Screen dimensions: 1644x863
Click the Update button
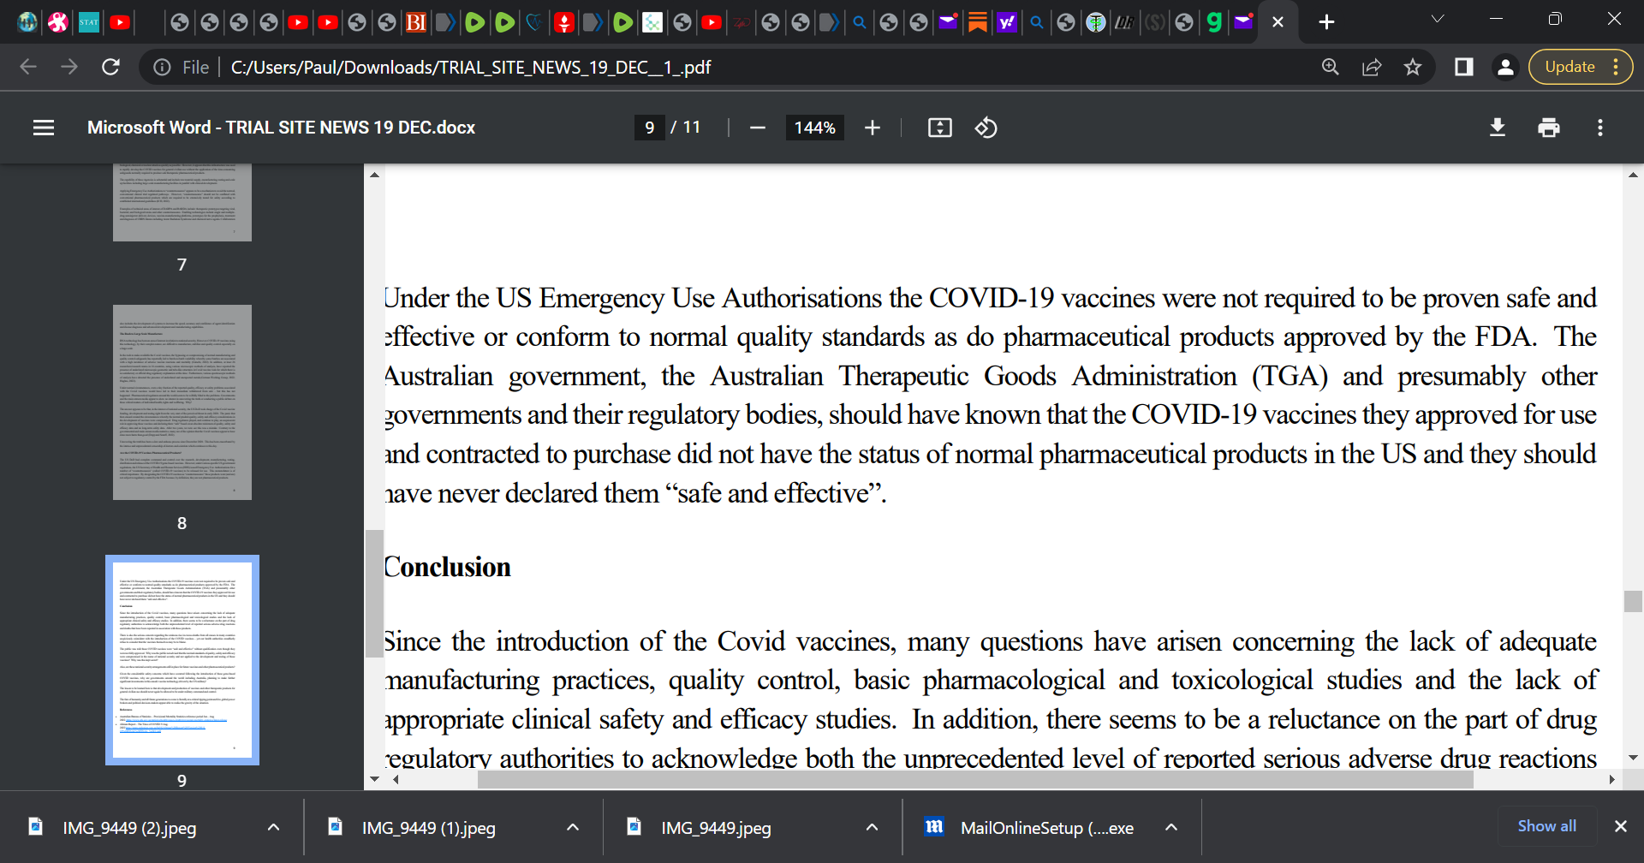pyautogui.click(x=1570, y=67)
